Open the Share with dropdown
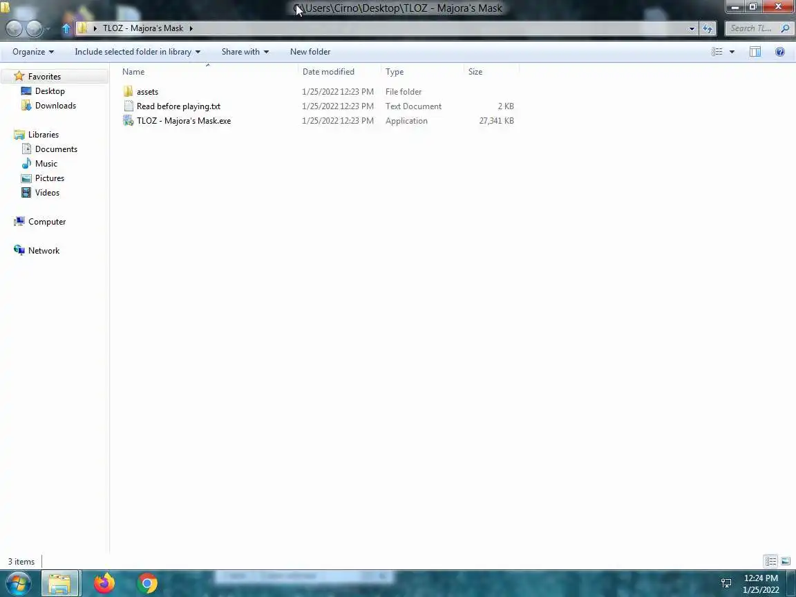The height and width of the screenshot is (597, 796). [245, 52]
